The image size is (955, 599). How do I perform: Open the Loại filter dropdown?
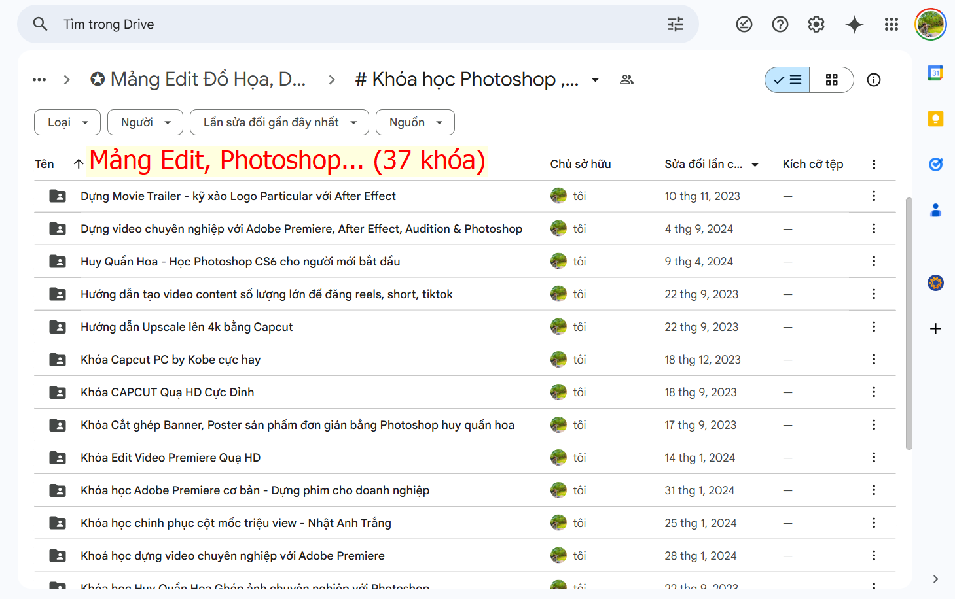pyautogui.click(x=67, y=122)
